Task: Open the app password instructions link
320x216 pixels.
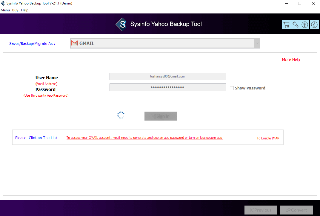Action: coord(144,138)
